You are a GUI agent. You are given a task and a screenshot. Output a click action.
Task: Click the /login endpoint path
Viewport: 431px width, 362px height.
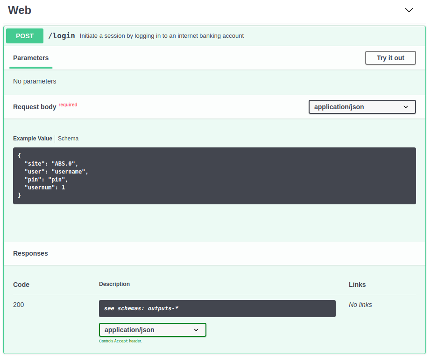(62, 36)
